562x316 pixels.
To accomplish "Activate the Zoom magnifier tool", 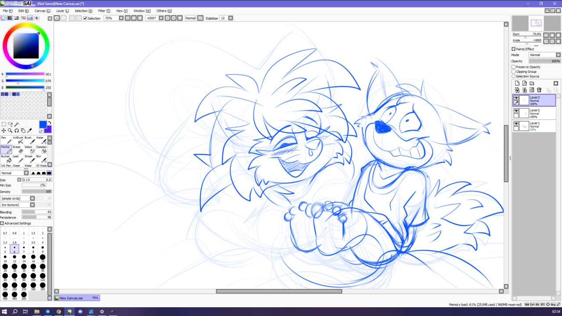I will (x=10, y=131).
